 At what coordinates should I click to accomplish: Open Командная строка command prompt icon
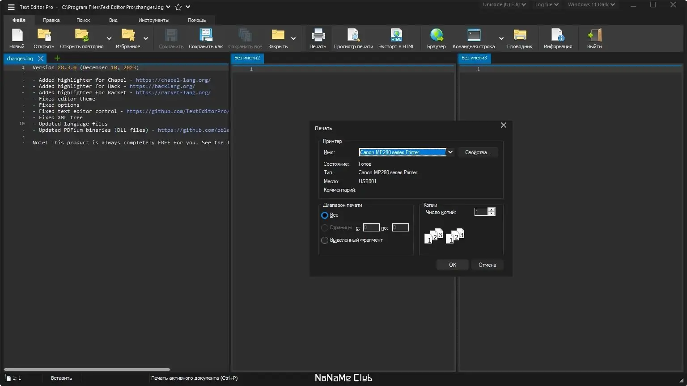pyautogui.click(x=473, y=36)
